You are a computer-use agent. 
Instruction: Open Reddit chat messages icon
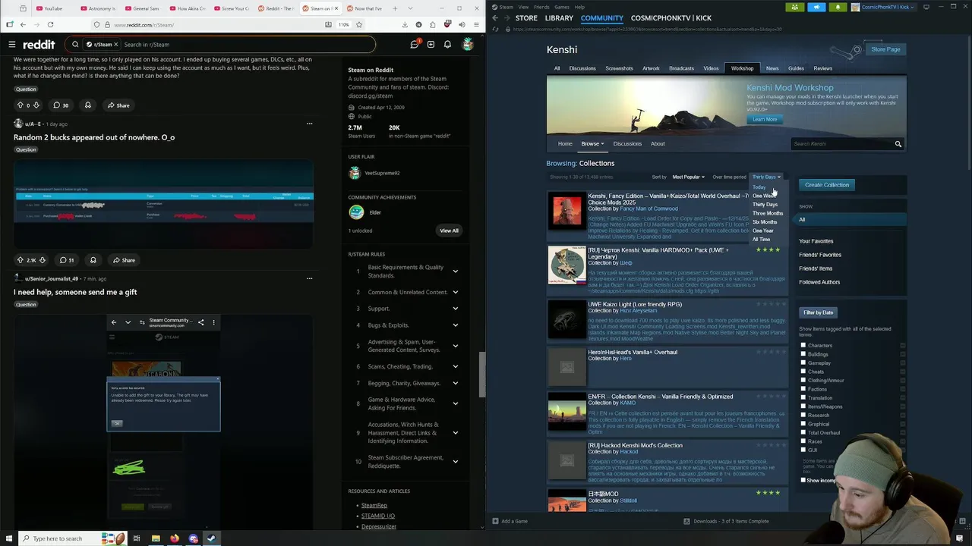coord(414,45)
